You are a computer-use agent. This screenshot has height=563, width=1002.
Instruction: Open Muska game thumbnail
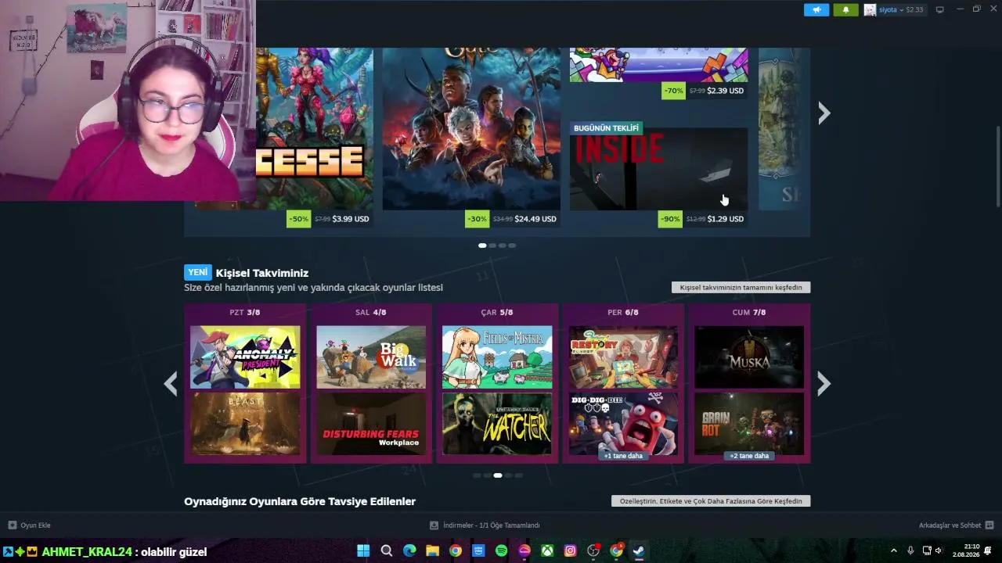[x=749, y=357]
